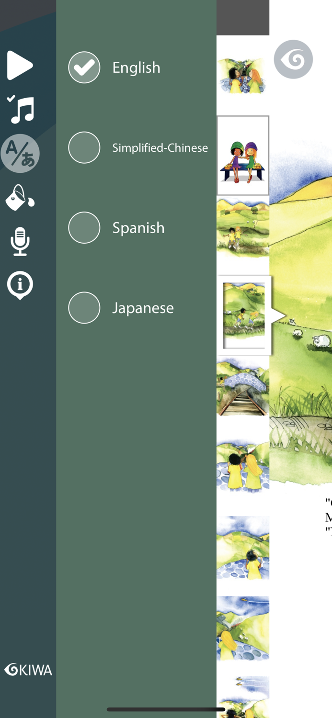Select the Spanish radio button
Viewport: 332px width, 718px height.
click(84, 227)
